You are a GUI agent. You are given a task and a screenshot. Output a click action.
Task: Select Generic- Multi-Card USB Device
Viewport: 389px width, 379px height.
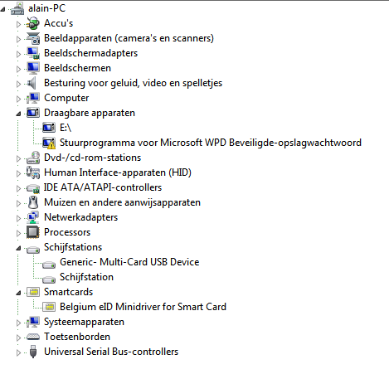[x=129, y=262]
